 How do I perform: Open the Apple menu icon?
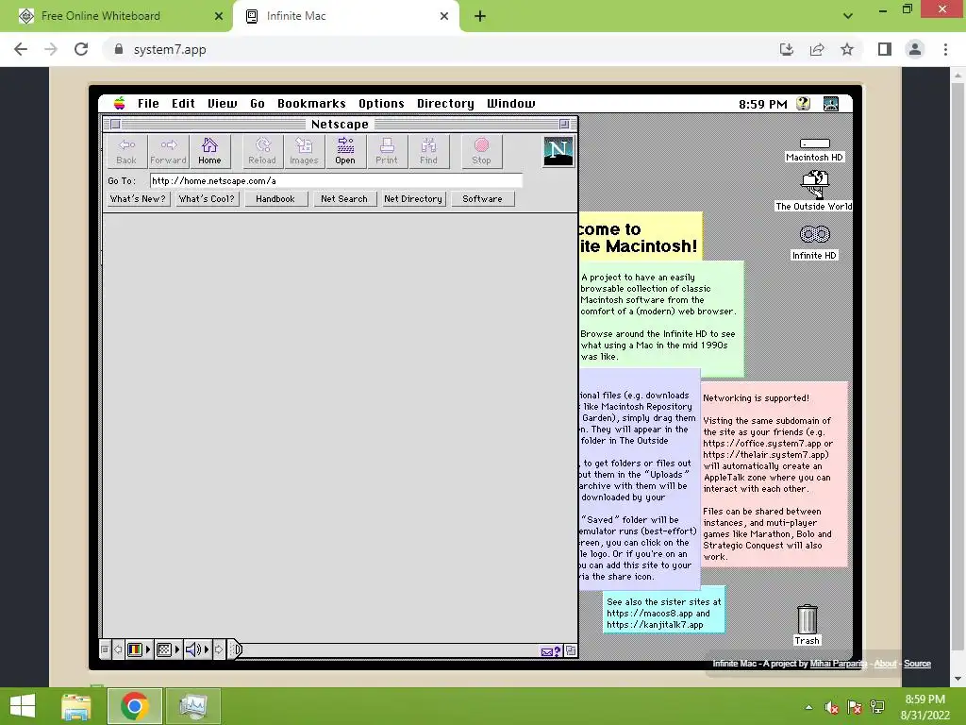[120, 103]
